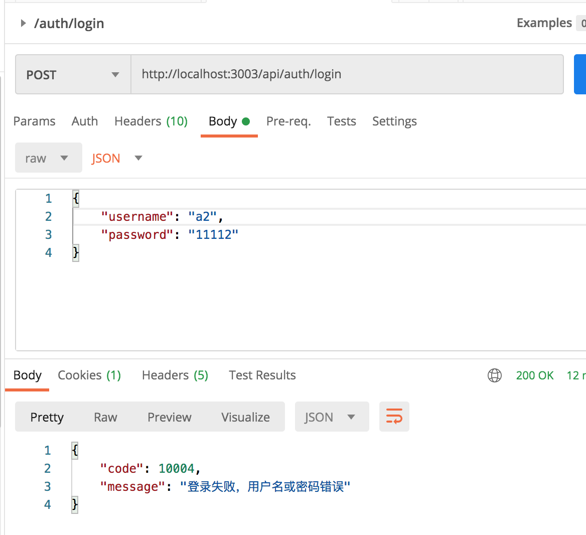Expand the /auth/login request name arrow
Screen dimensions: 586x535
(x=23, y=23)
